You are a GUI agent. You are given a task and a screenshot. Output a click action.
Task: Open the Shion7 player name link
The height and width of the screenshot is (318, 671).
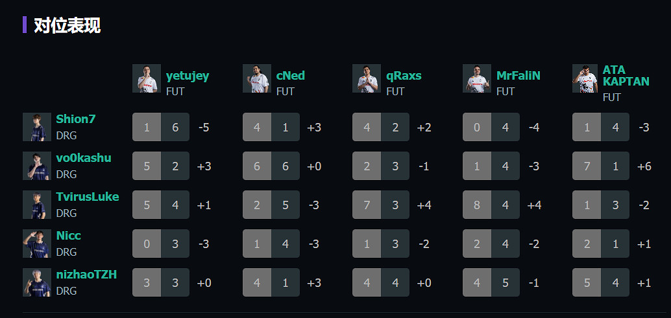pos(75,119)
